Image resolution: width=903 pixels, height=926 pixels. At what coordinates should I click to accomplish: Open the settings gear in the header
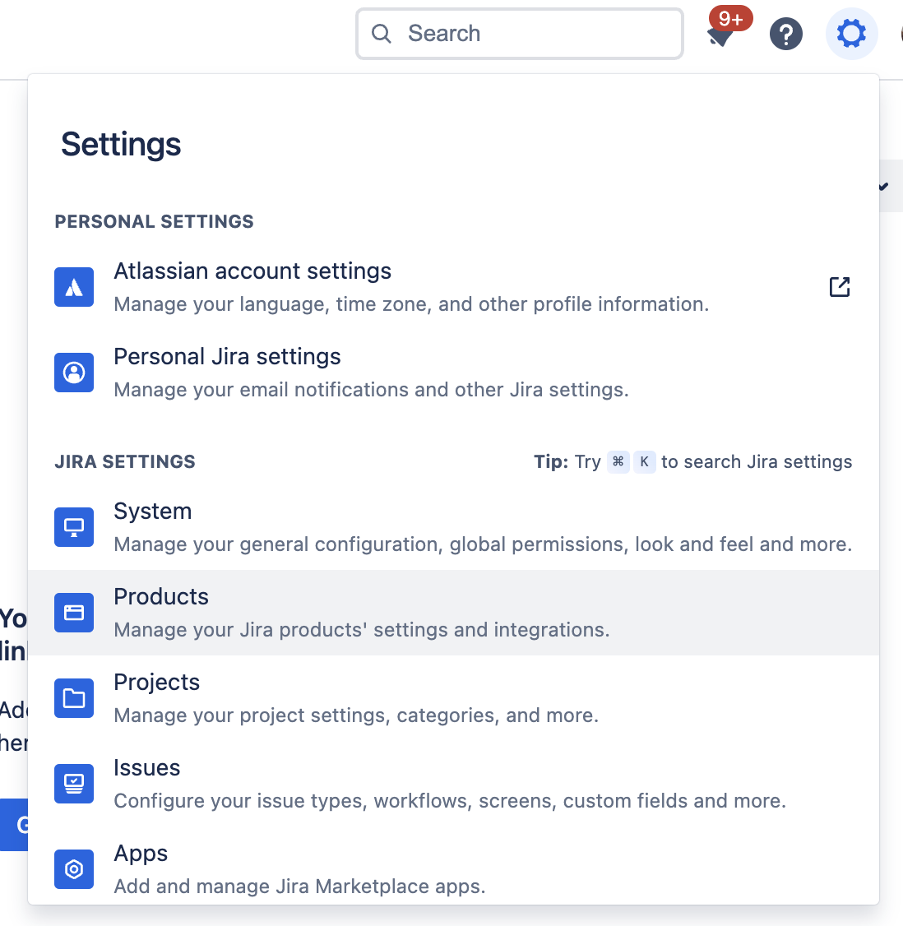pos(851,34)
